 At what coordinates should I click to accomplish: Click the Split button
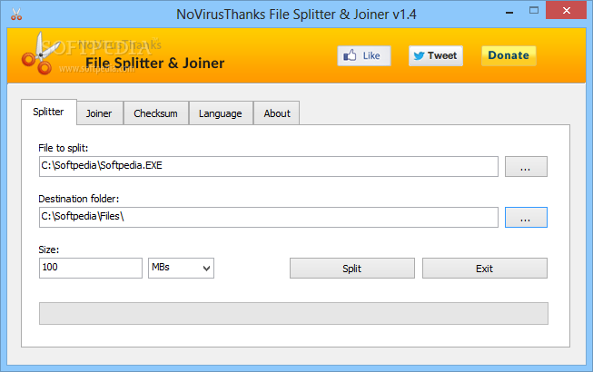(352, 269)
